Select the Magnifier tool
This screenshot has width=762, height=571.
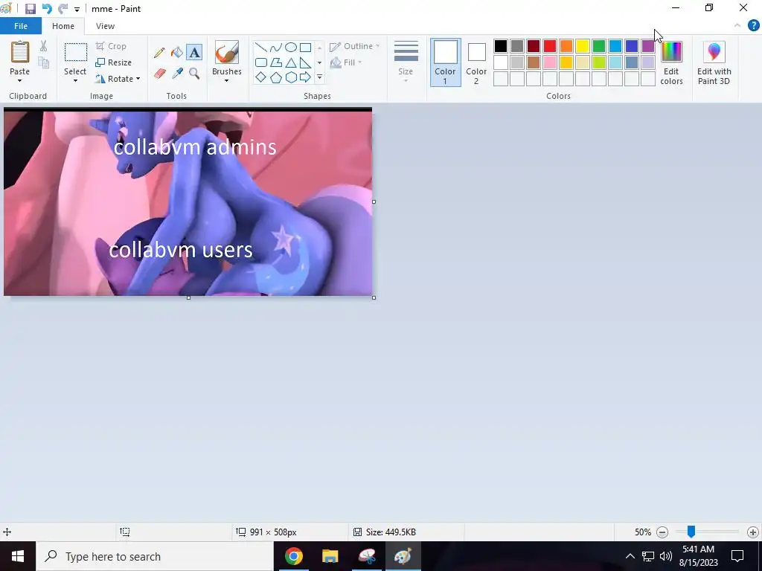194,74
